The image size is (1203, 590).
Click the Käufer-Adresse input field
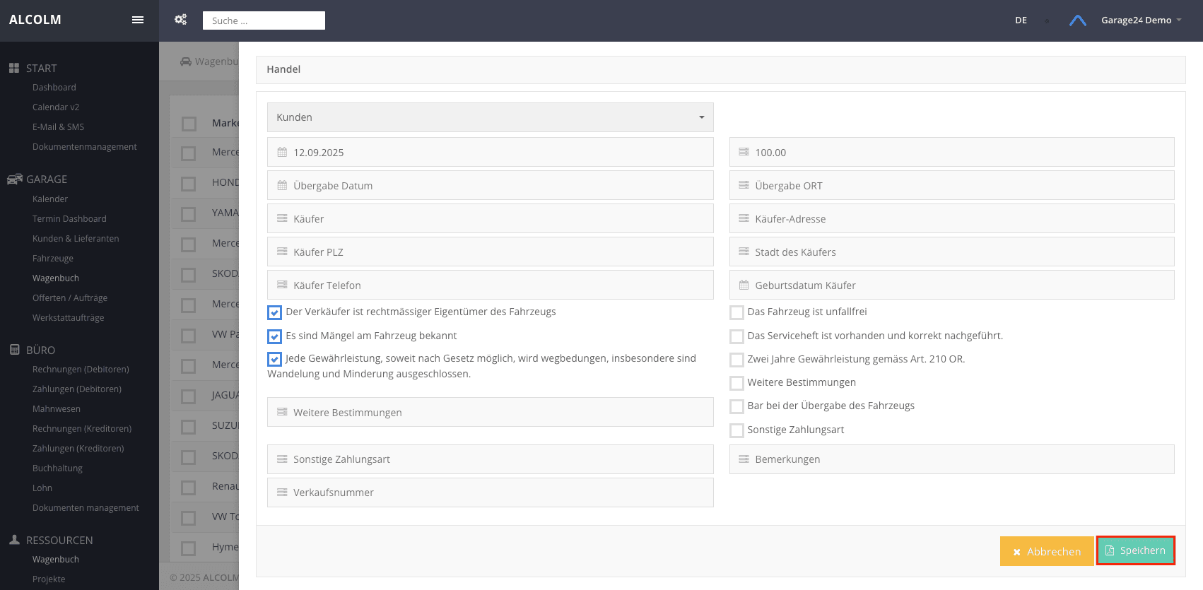pos(952,219)
